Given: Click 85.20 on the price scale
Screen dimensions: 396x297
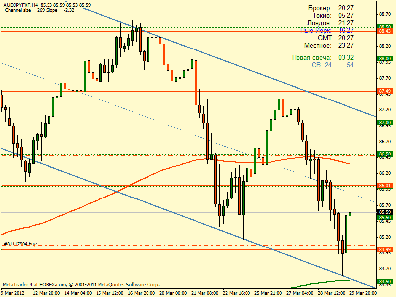Looking at the screenshot, I should click(385, 237).
